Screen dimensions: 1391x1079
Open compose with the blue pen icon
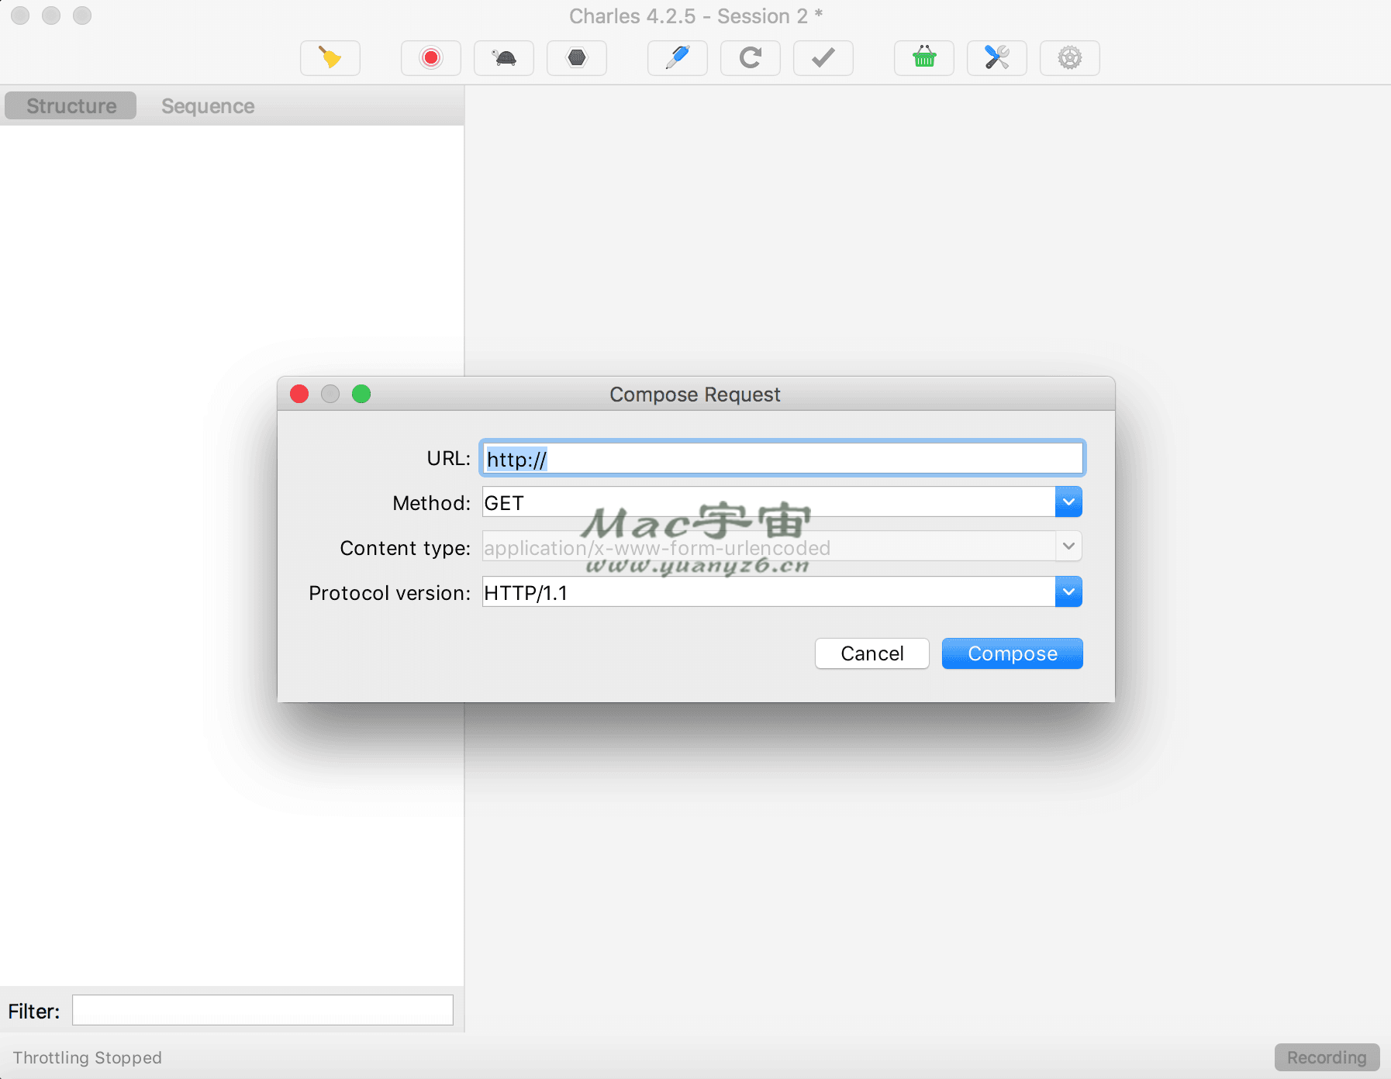(678, 58)
